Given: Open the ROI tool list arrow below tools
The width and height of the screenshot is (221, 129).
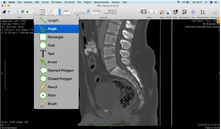Looking at the screenshot, I should [x=35, y=14].
